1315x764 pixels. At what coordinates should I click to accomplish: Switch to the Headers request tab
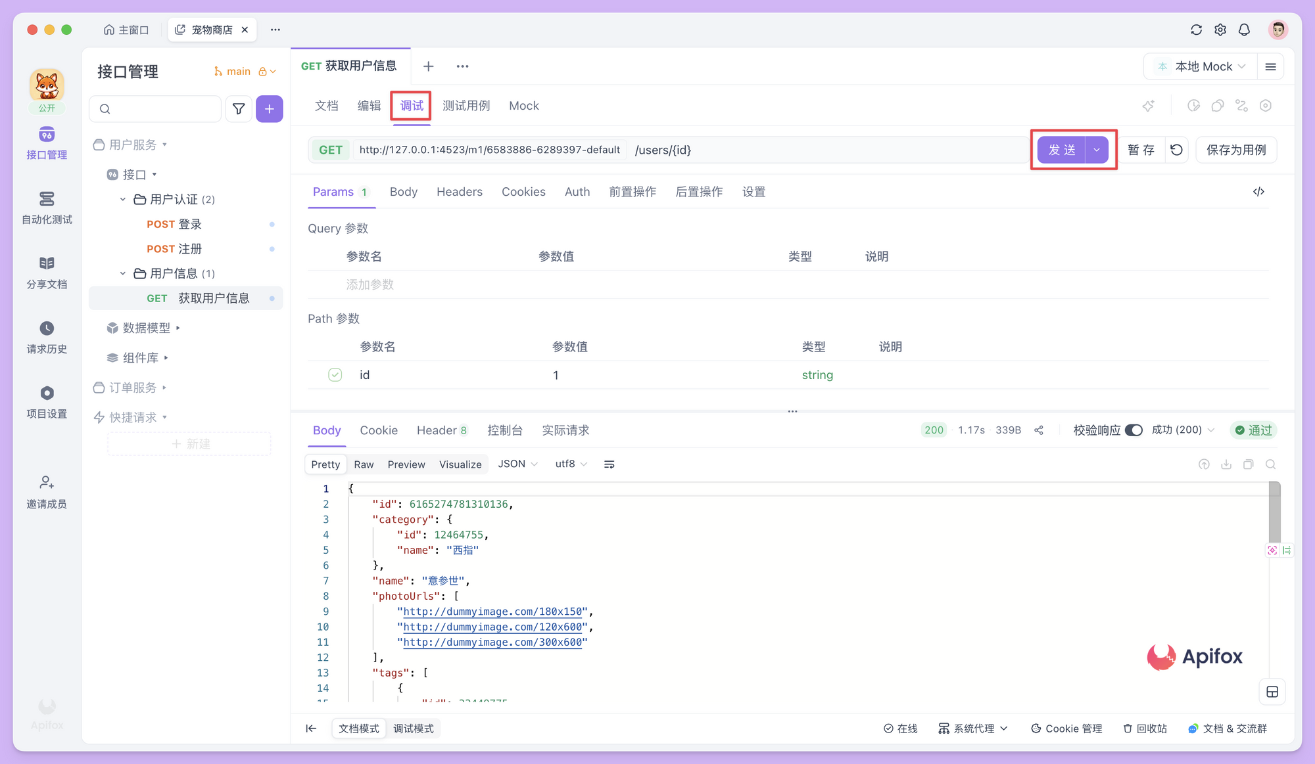459,192
